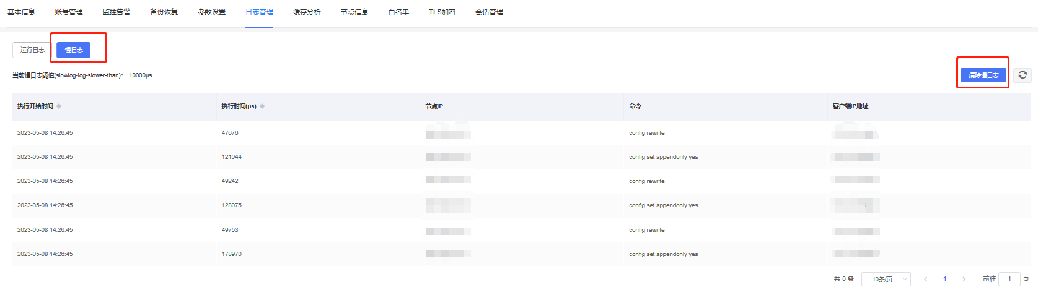Viewport: 1038px width, 300px height.
Task: Click the refresh icon button
Action: coord(1023,75)
